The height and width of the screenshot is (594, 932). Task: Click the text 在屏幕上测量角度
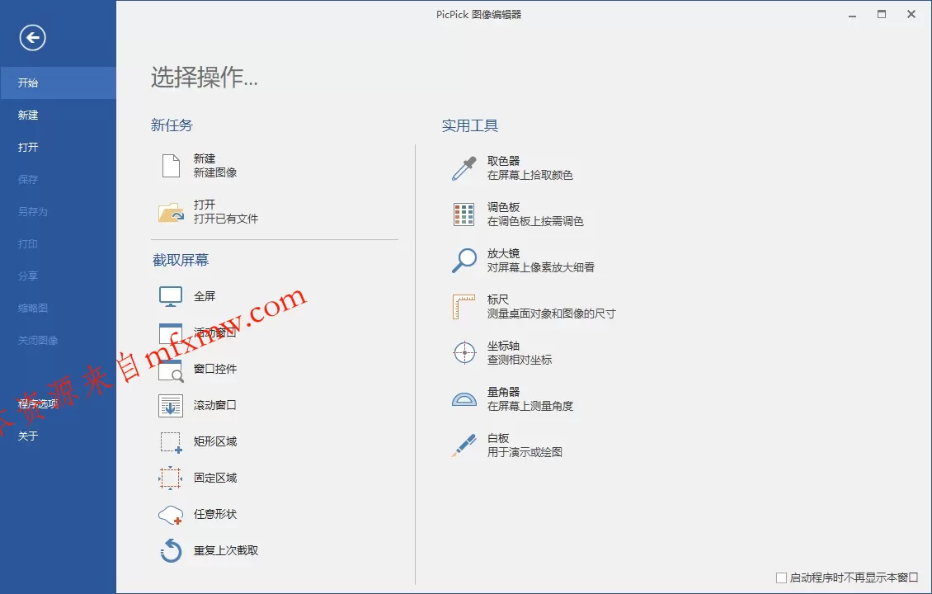(x=530, y=406)
